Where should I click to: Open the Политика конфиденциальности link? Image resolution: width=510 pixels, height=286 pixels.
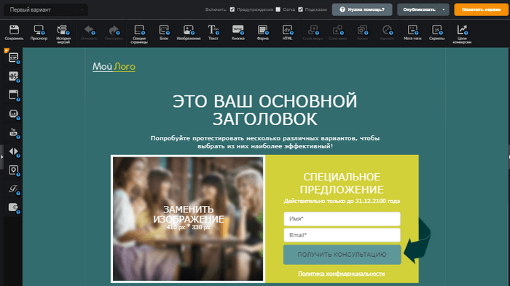click(x=341, y=274)
